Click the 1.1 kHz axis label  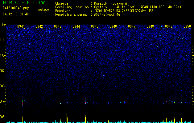tap(3, 40)
